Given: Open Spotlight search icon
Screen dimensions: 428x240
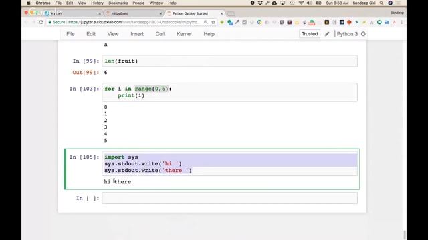Looking at the screenshot, I should (381, 3).
